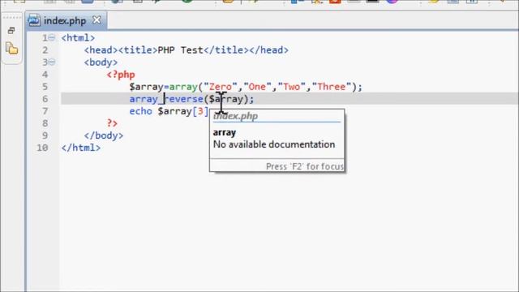
Task: Click the 'PHP Test' title text
Action: pyautogui.click(x=180, y=50)
